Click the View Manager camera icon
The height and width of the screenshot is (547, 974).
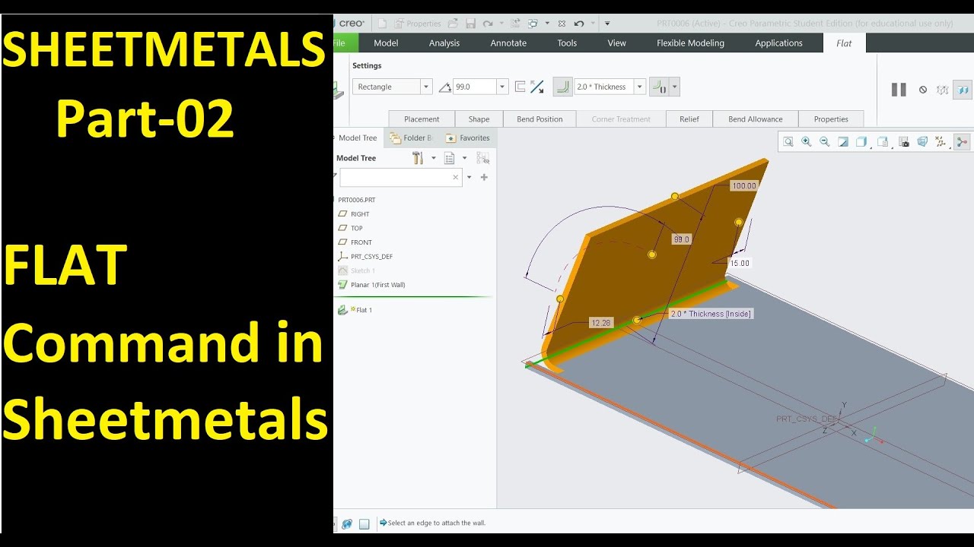904,141
